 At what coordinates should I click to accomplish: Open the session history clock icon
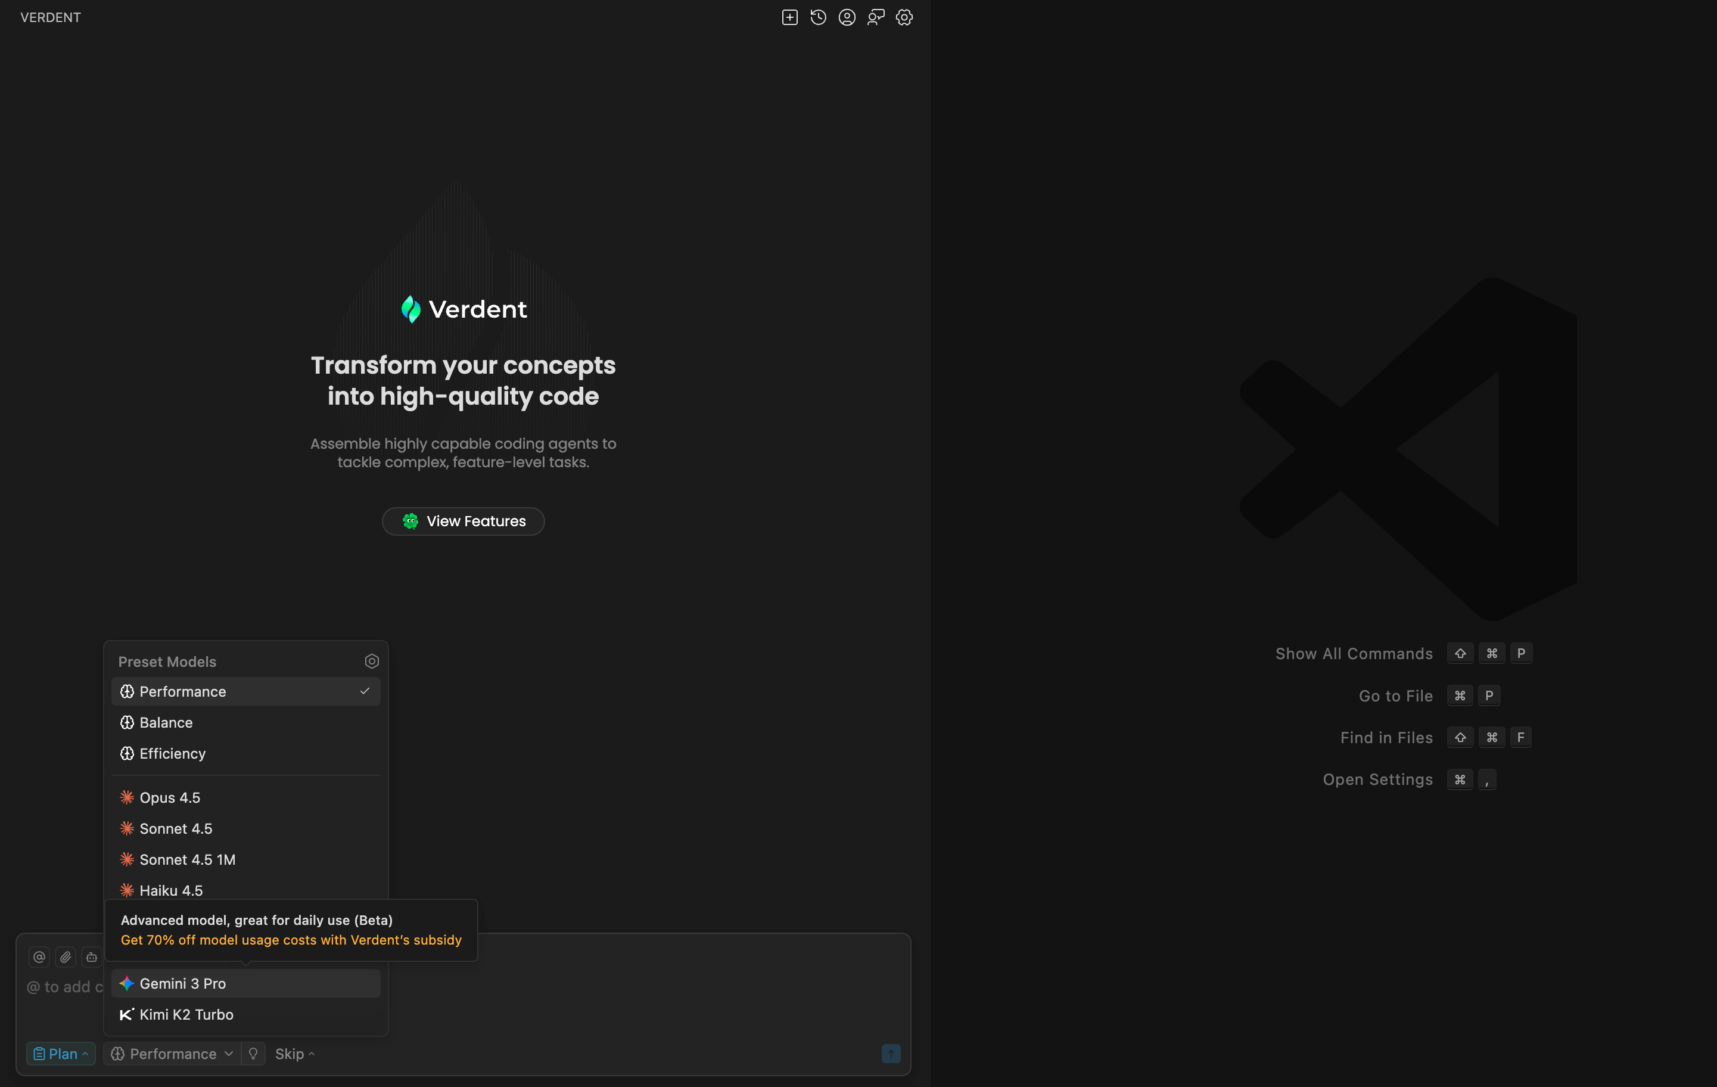818,17
